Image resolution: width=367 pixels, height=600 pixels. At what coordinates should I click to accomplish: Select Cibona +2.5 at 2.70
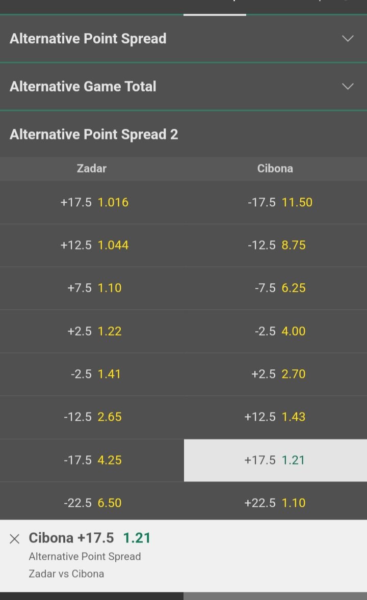275,374
